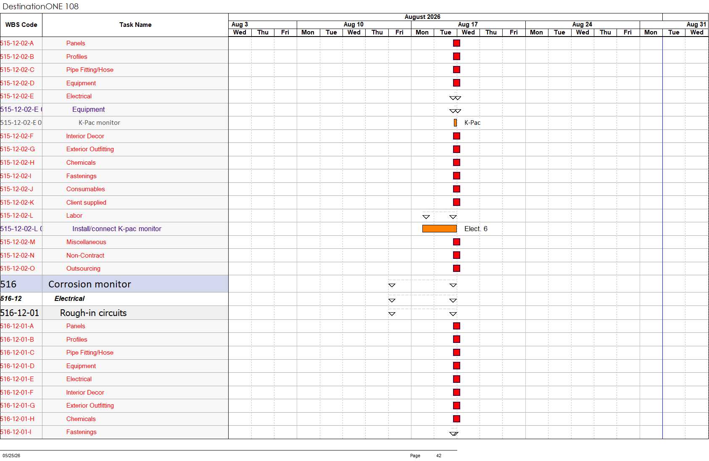Click WBS code 516-12-01
The height and width of the screenshot is (461, 709).
(19, 313)
